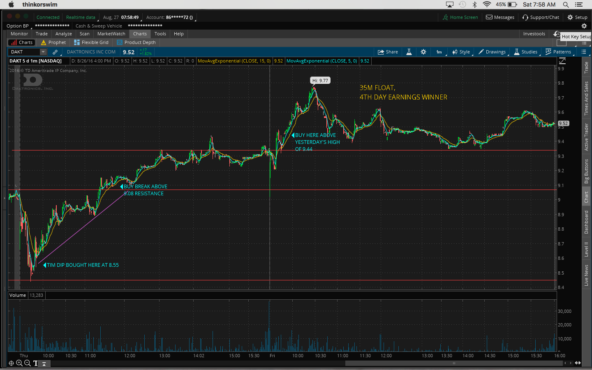Click the Wi-Fi menu bar icon
This screenshot has height=370, width=592.
(x=487, y=5)
